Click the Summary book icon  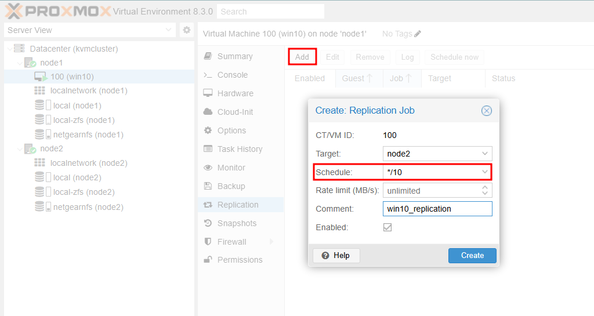tap(208, 56)
